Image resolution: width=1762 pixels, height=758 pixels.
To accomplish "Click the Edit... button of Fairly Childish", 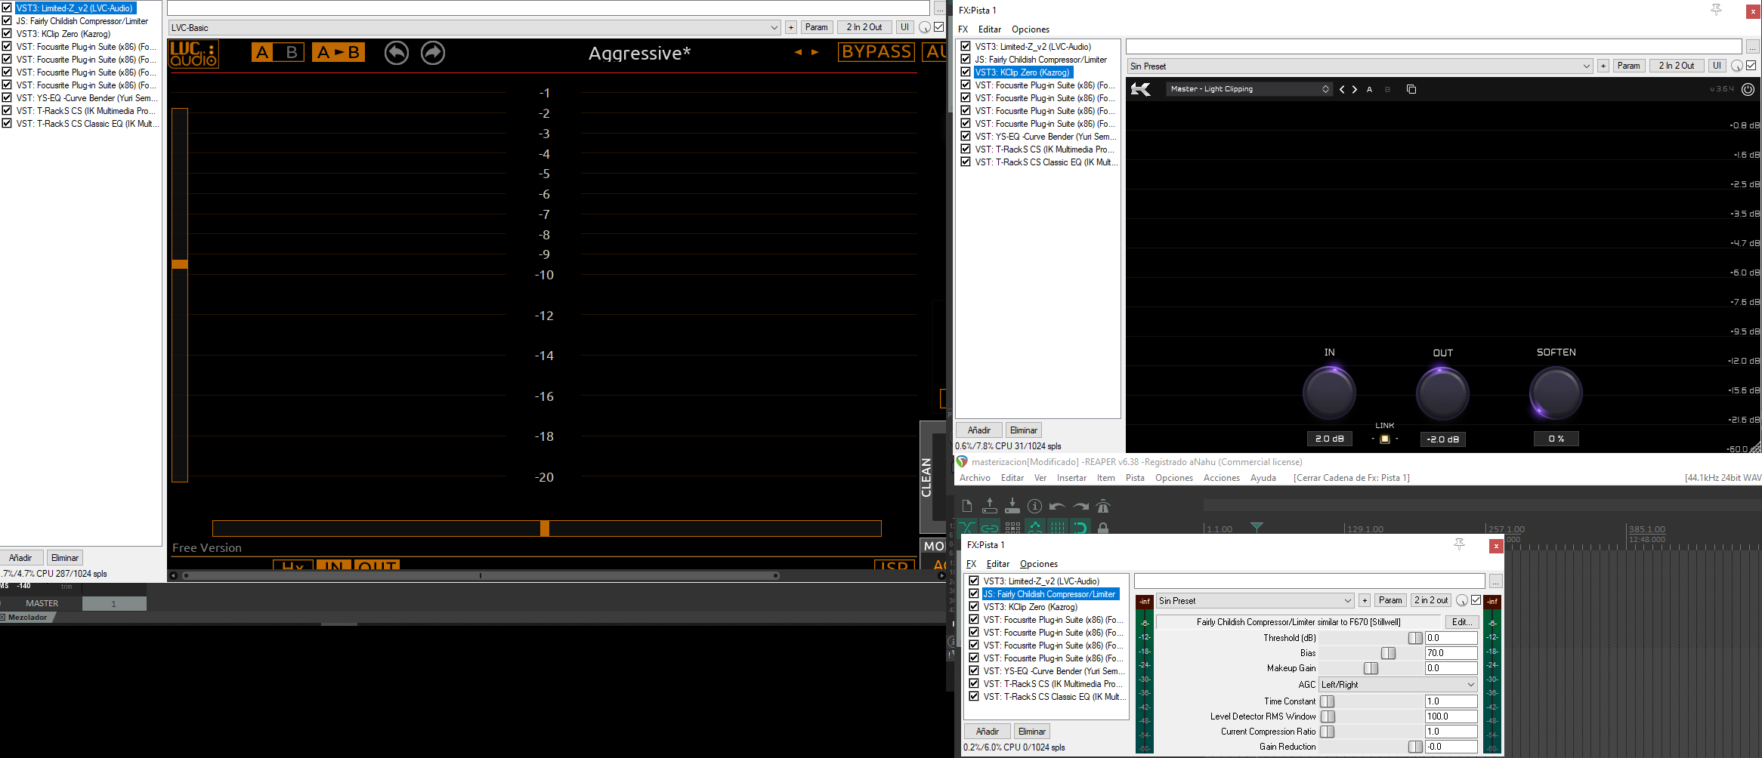I will 1462,622.
